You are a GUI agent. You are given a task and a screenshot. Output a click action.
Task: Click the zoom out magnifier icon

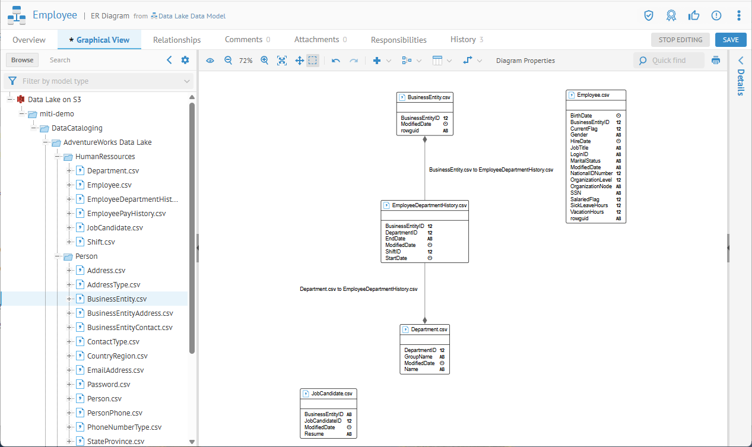coord(228,61)
